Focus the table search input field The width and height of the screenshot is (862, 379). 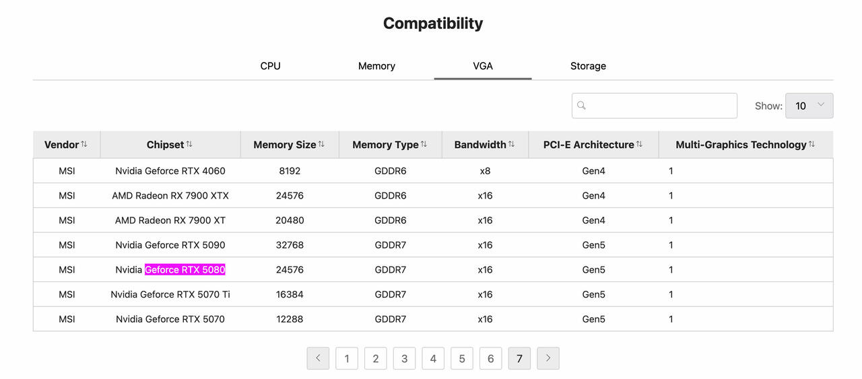pyautogui.click(x=655, y=106)
